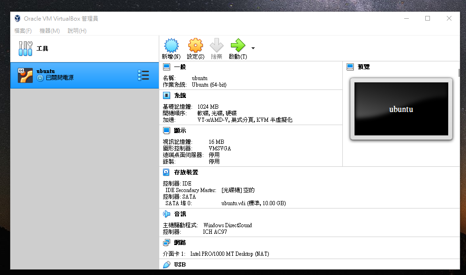Click the 1024 MB base memory value

208,106
